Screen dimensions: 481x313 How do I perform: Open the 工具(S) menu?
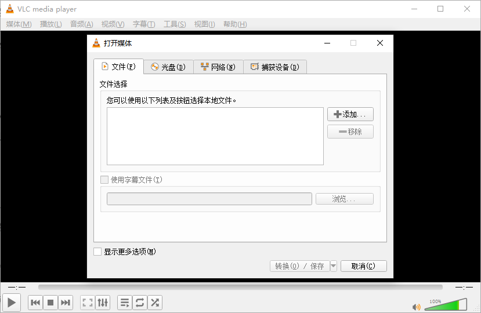(175, 24)
